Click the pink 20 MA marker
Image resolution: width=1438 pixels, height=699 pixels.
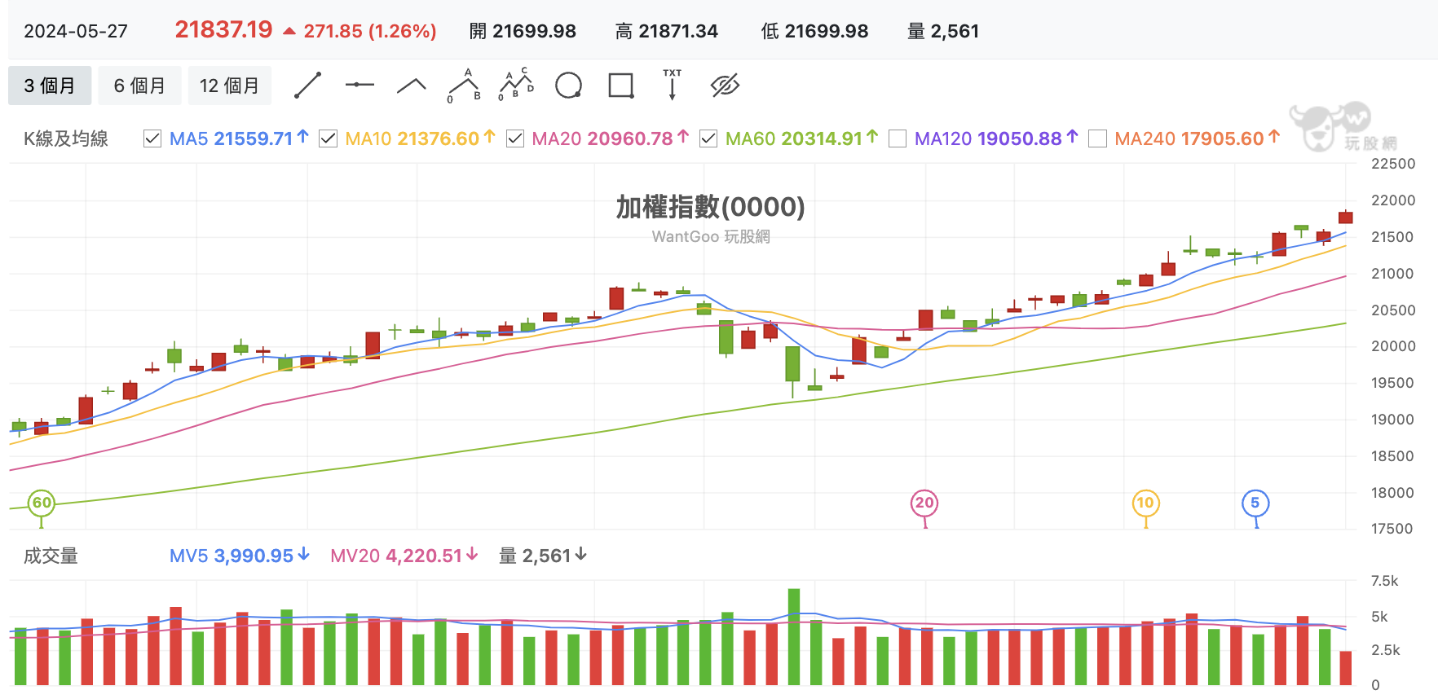[x=924, y=503]
